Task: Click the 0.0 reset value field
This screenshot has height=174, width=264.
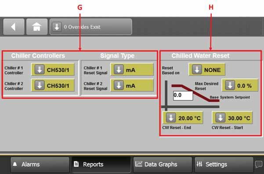Action: click(x=183, y=96)
